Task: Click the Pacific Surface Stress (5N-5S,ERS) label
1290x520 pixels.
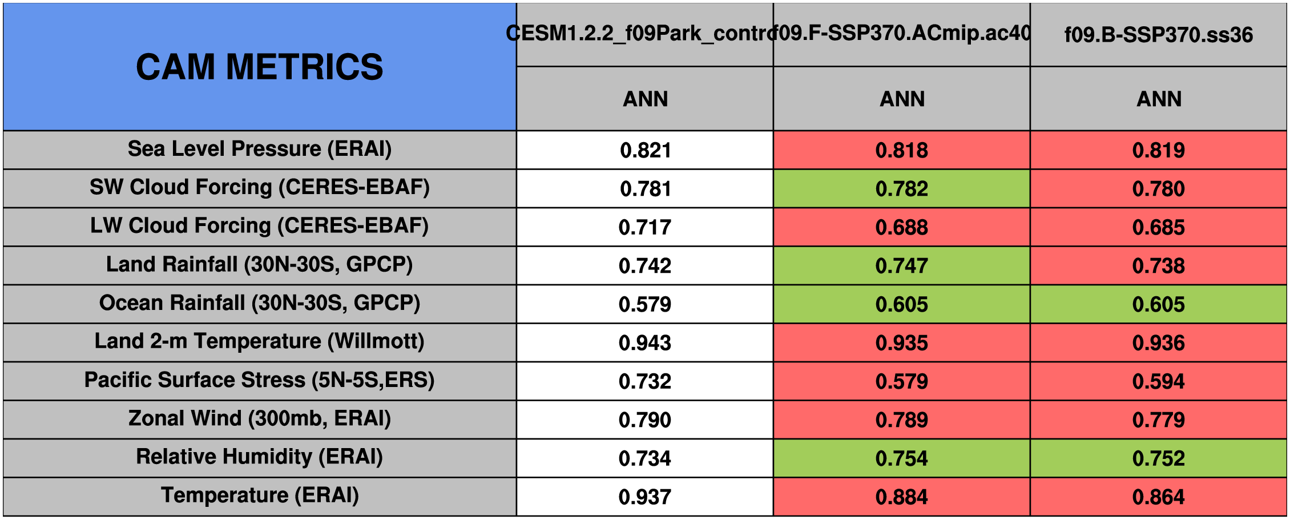Action: (x=259, y=380)
